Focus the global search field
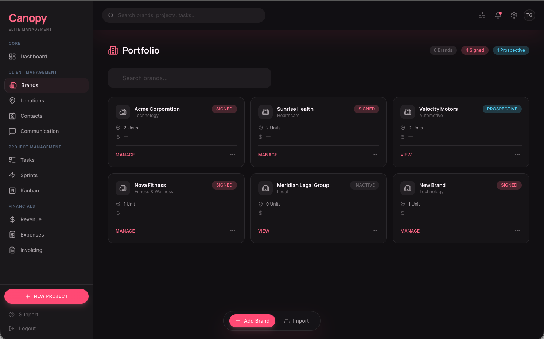Image resolution: width=544 pixels, height=339 pixels. [184, 15]
